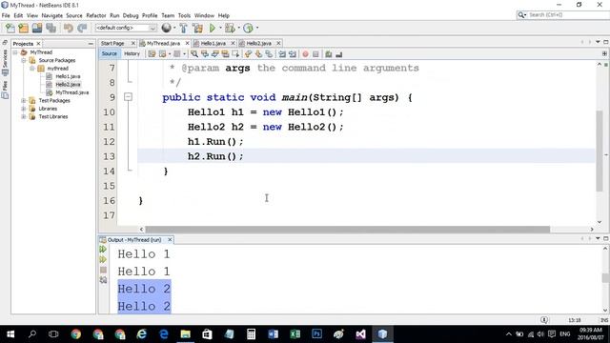Select Hello1.java in Projects tree
Screen dimensions: 610x343
click(68, 76)
